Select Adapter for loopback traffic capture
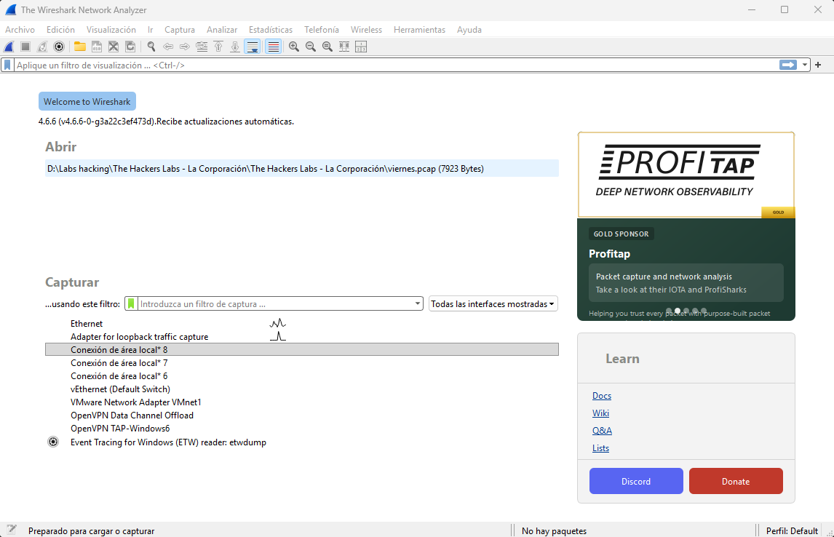The height and width of the screenshot is (537, 834). 301,337
